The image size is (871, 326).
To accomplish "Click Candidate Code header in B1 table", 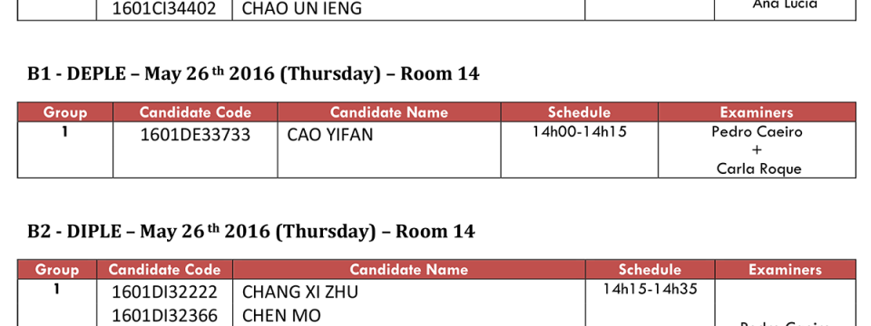I will [x=195, y=112].
